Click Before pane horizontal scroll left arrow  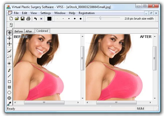pos(15,102)
